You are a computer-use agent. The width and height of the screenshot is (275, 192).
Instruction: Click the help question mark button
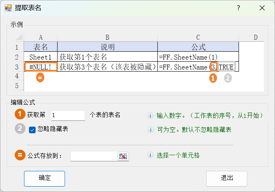pyautogui.click(x=238, y=8)
